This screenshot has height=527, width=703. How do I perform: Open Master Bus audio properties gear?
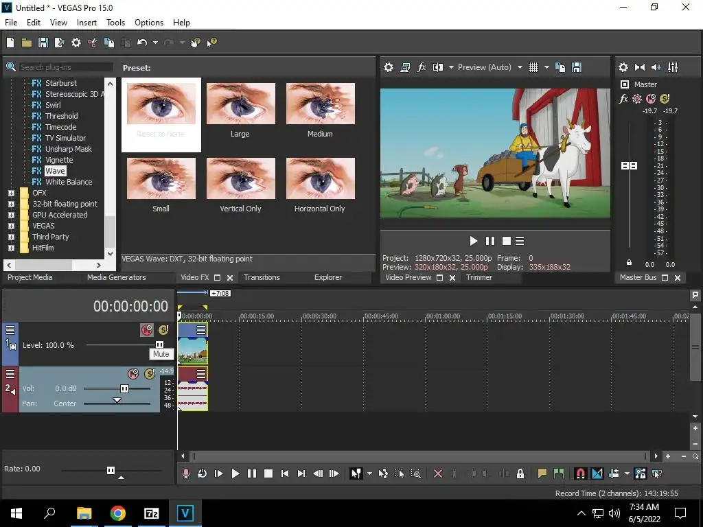coord(623,67)
